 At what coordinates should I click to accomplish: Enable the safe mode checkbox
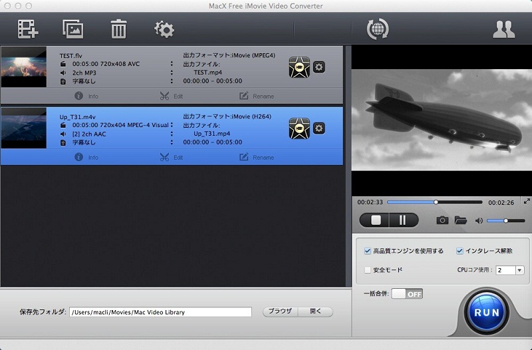point(368,270)
